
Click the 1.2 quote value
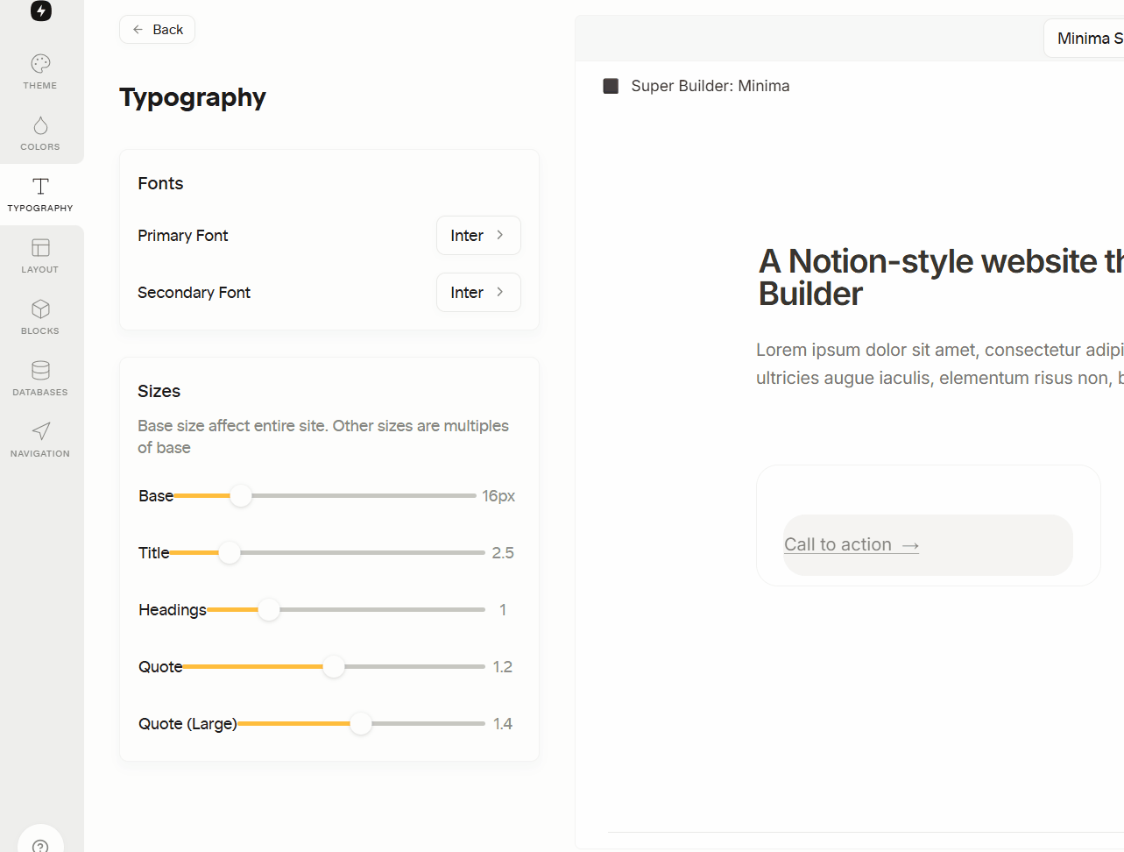pos(503,667)
